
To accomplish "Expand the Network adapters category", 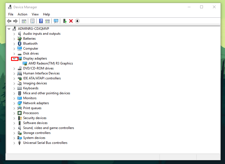I will coord(14,103).
